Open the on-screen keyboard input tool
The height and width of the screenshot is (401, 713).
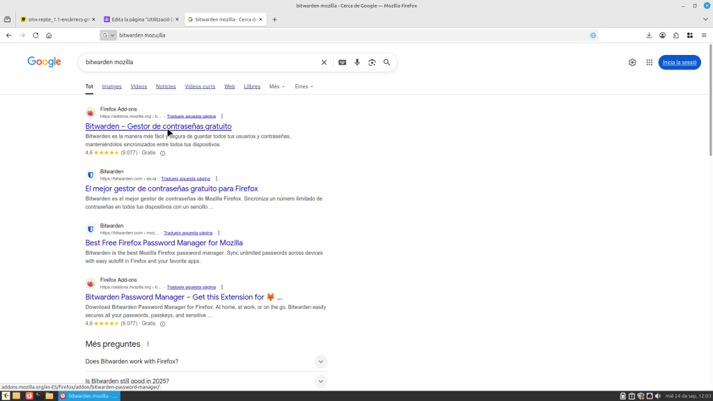(x=342, y=63)
